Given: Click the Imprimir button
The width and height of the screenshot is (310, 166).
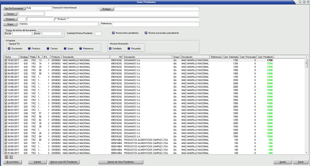Looking at the screenshot, I should coord(37,162).
